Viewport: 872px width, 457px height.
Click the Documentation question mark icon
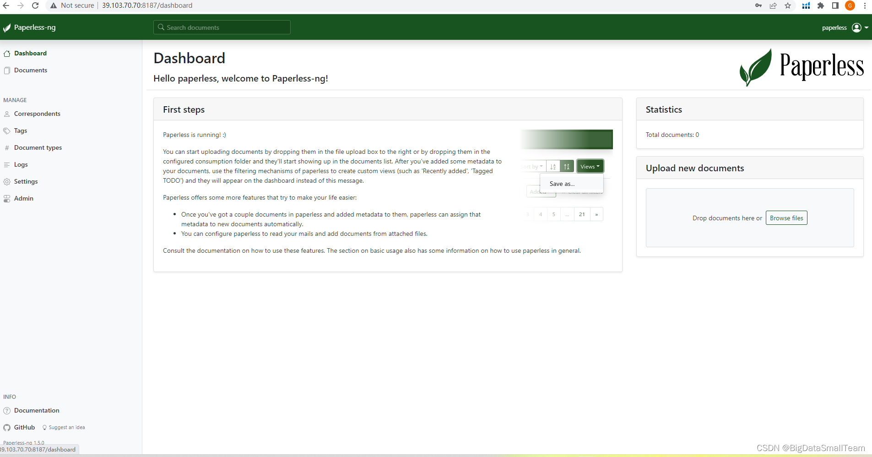pyautogui.click(x=7, y=411)
